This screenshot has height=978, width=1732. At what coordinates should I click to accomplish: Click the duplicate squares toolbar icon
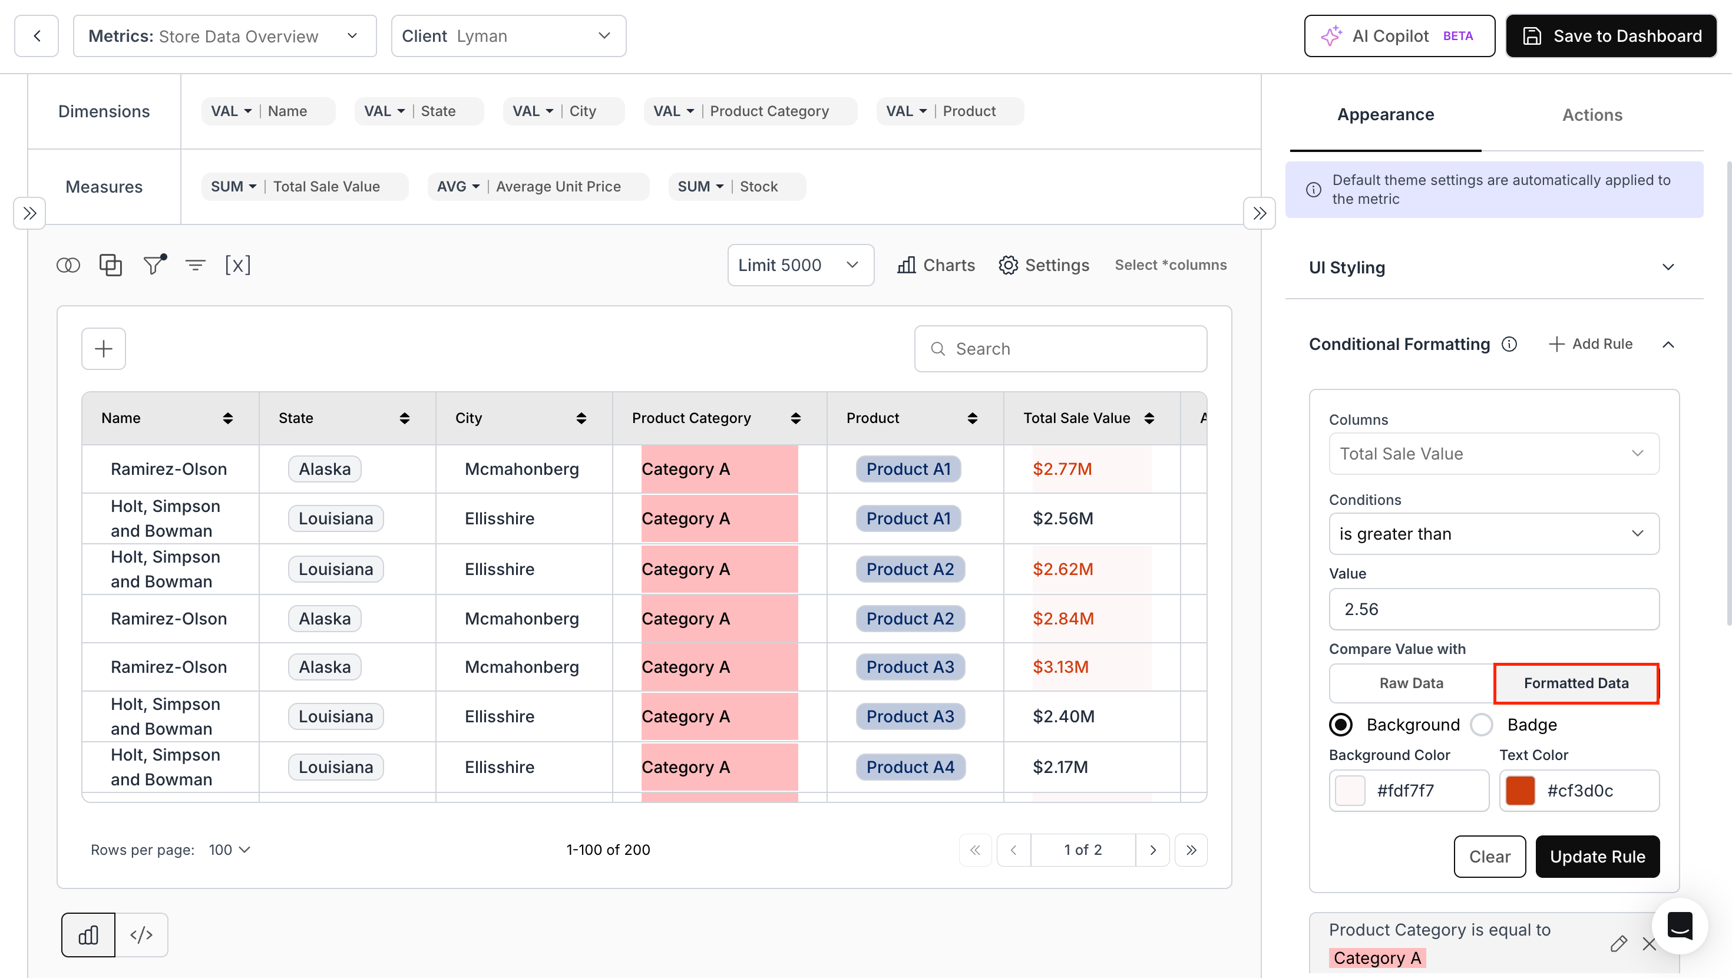[x=111, y=265]
